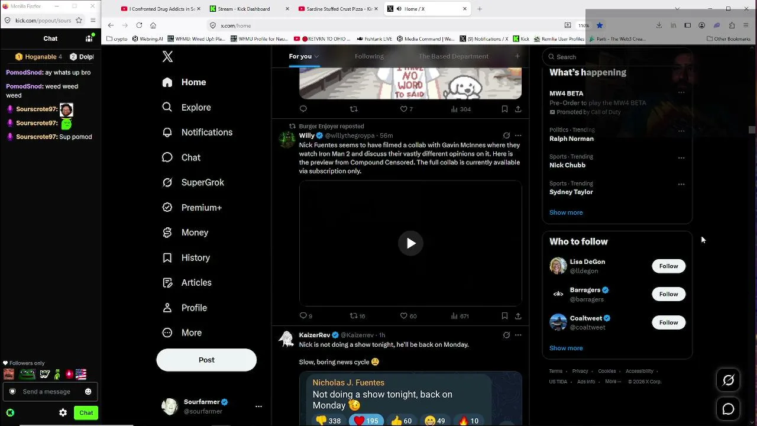The height and width of the screenshot is (426, 757).
Task: Go to Profile from the sidebar
Action: [x=185, y=308]
